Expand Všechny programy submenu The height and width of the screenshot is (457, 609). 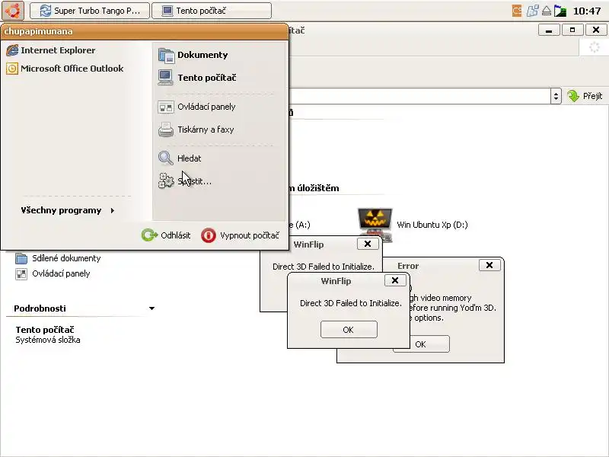[68, 210]
